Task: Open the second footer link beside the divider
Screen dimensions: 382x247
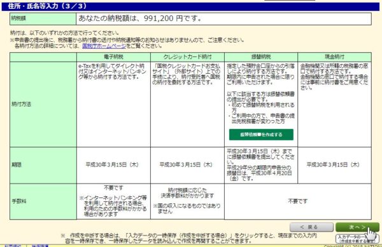Action: tap(40, 246)
